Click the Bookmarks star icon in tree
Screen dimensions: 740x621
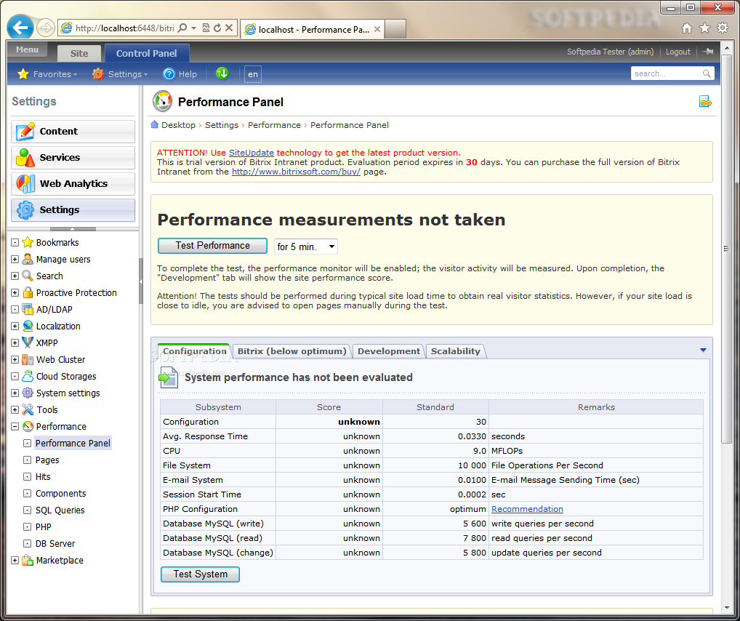point(28,242)
